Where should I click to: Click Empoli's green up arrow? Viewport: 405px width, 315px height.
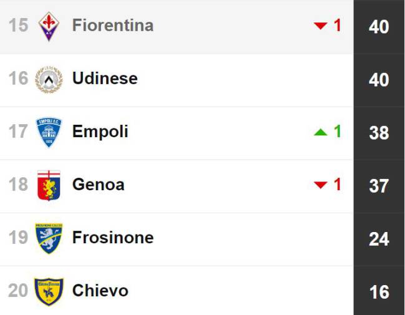(321, 132)
